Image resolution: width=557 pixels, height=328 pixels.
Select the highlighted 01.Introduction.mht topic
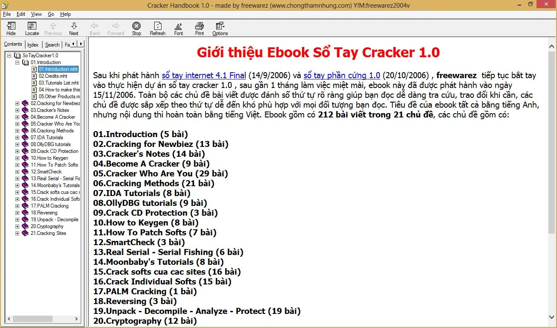(x=59, y=69)
